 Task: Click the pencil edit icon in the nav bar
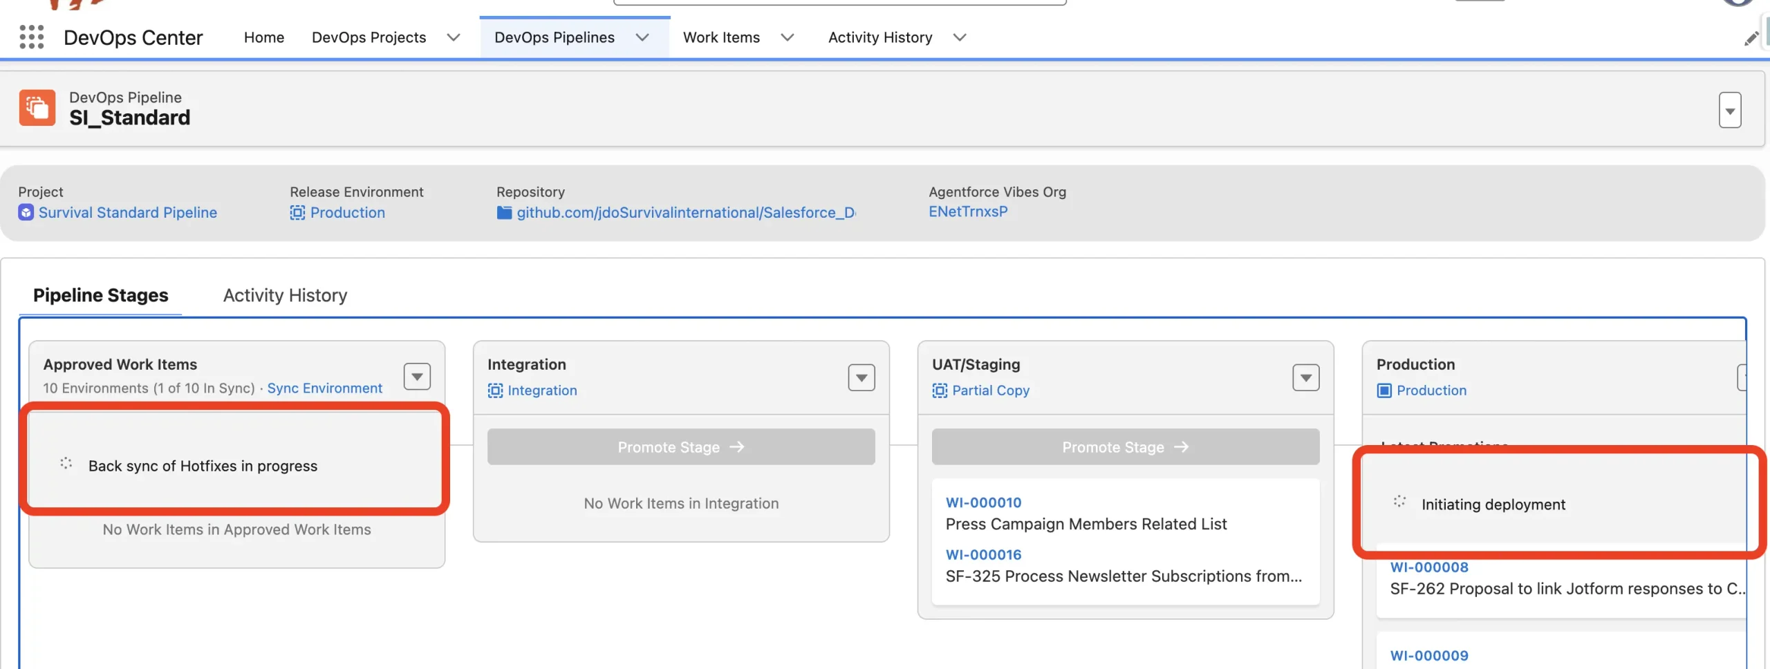pos(1751,39)
